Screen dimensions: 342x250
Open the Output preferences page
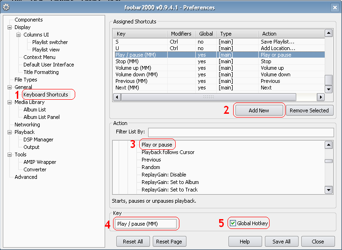coord(31,147)
